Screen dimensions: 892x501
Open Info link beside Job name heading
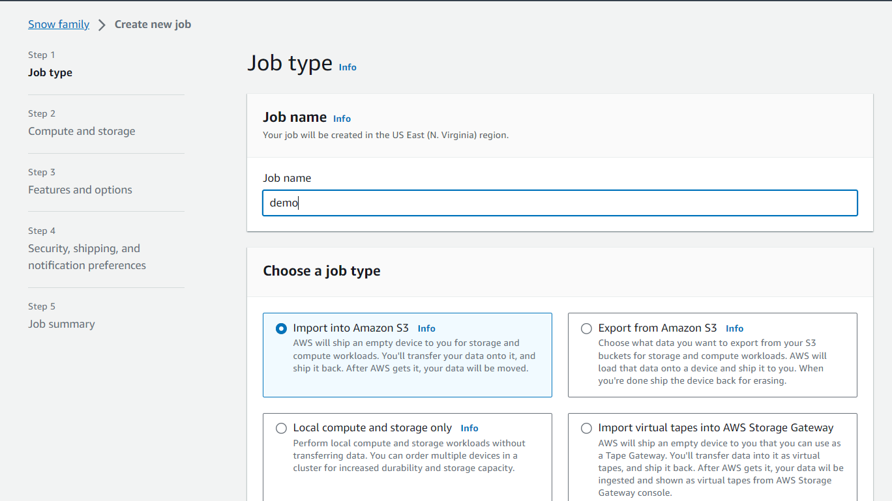342,119
